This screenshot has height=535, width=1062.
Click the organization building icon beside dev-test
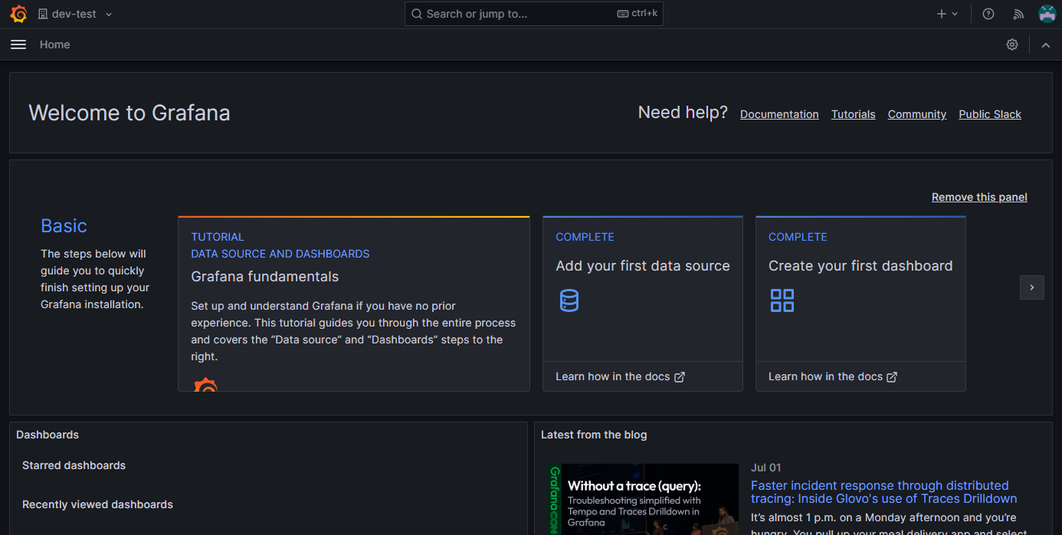(43, 14)
